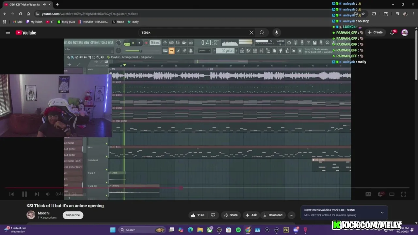Open Discord from the taskbar
The width and height of the screenshot is (418, 235).
[x=296, y=230]
